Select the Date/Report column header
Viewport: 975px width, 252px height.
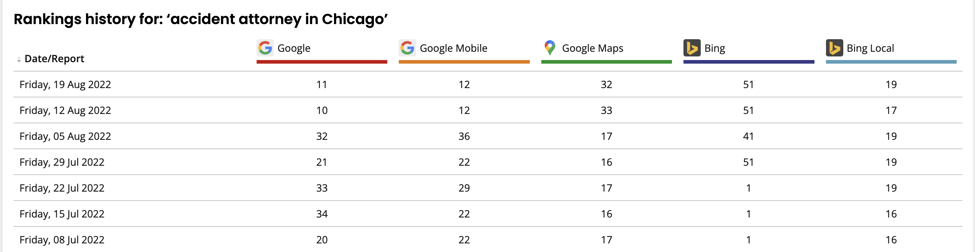point(54,59)
